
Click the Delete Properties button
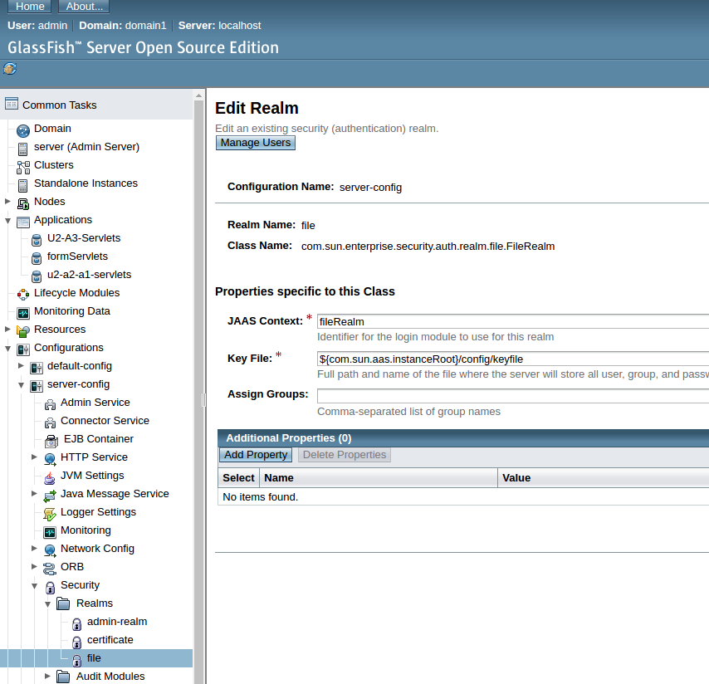344,455
